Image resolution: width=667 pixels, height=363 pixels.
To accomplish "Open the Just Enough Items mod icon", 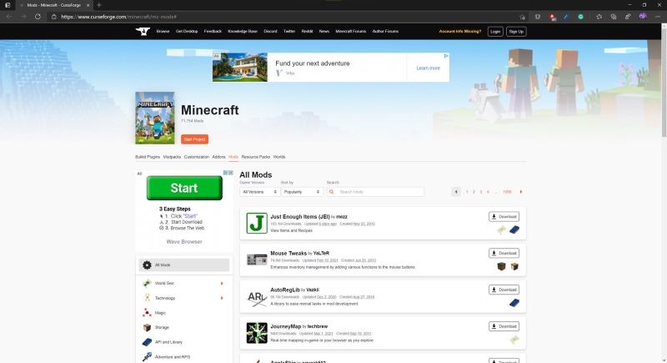I will click(x=257, y=223).
